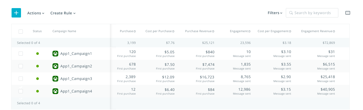Open the Filters dropdown
The image size is (363, 110).
coord(275,13)
